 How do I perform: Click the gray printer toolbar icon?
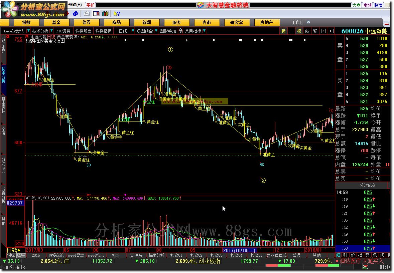click(87, 14)
